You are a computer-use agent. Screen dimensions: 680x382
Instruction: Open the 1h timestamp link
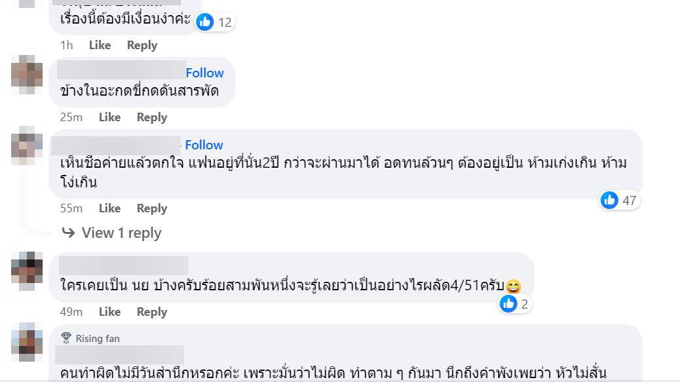pyautogui.click(x=68, y=45)
